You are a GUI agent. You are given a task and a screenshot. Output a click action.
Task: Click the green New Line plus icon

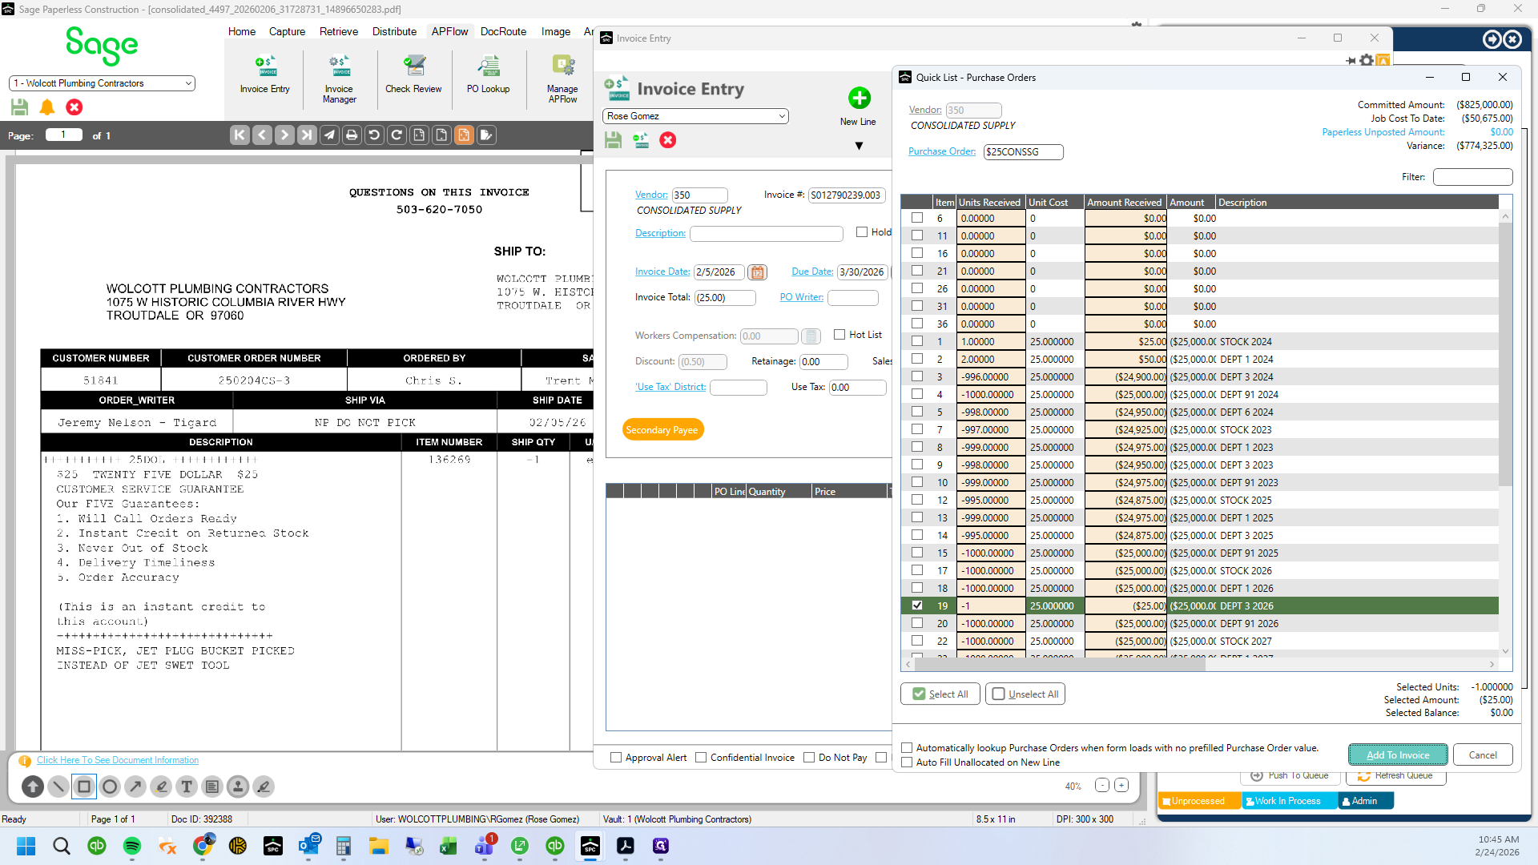(859, 98)
